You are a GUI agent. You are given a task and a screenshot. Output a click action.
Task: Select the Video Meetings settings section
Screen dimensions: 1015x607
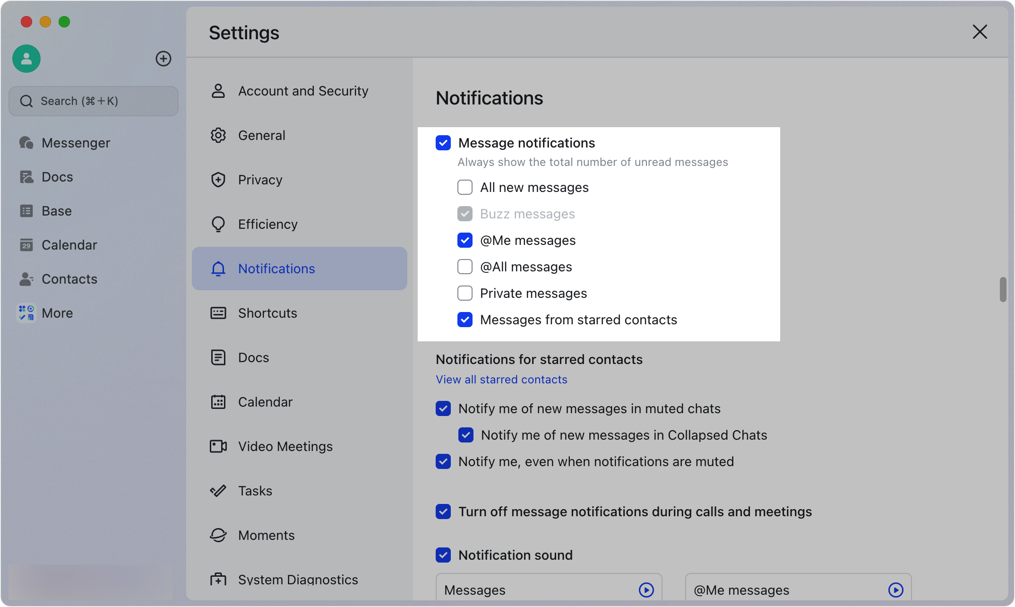pos(285,446)
